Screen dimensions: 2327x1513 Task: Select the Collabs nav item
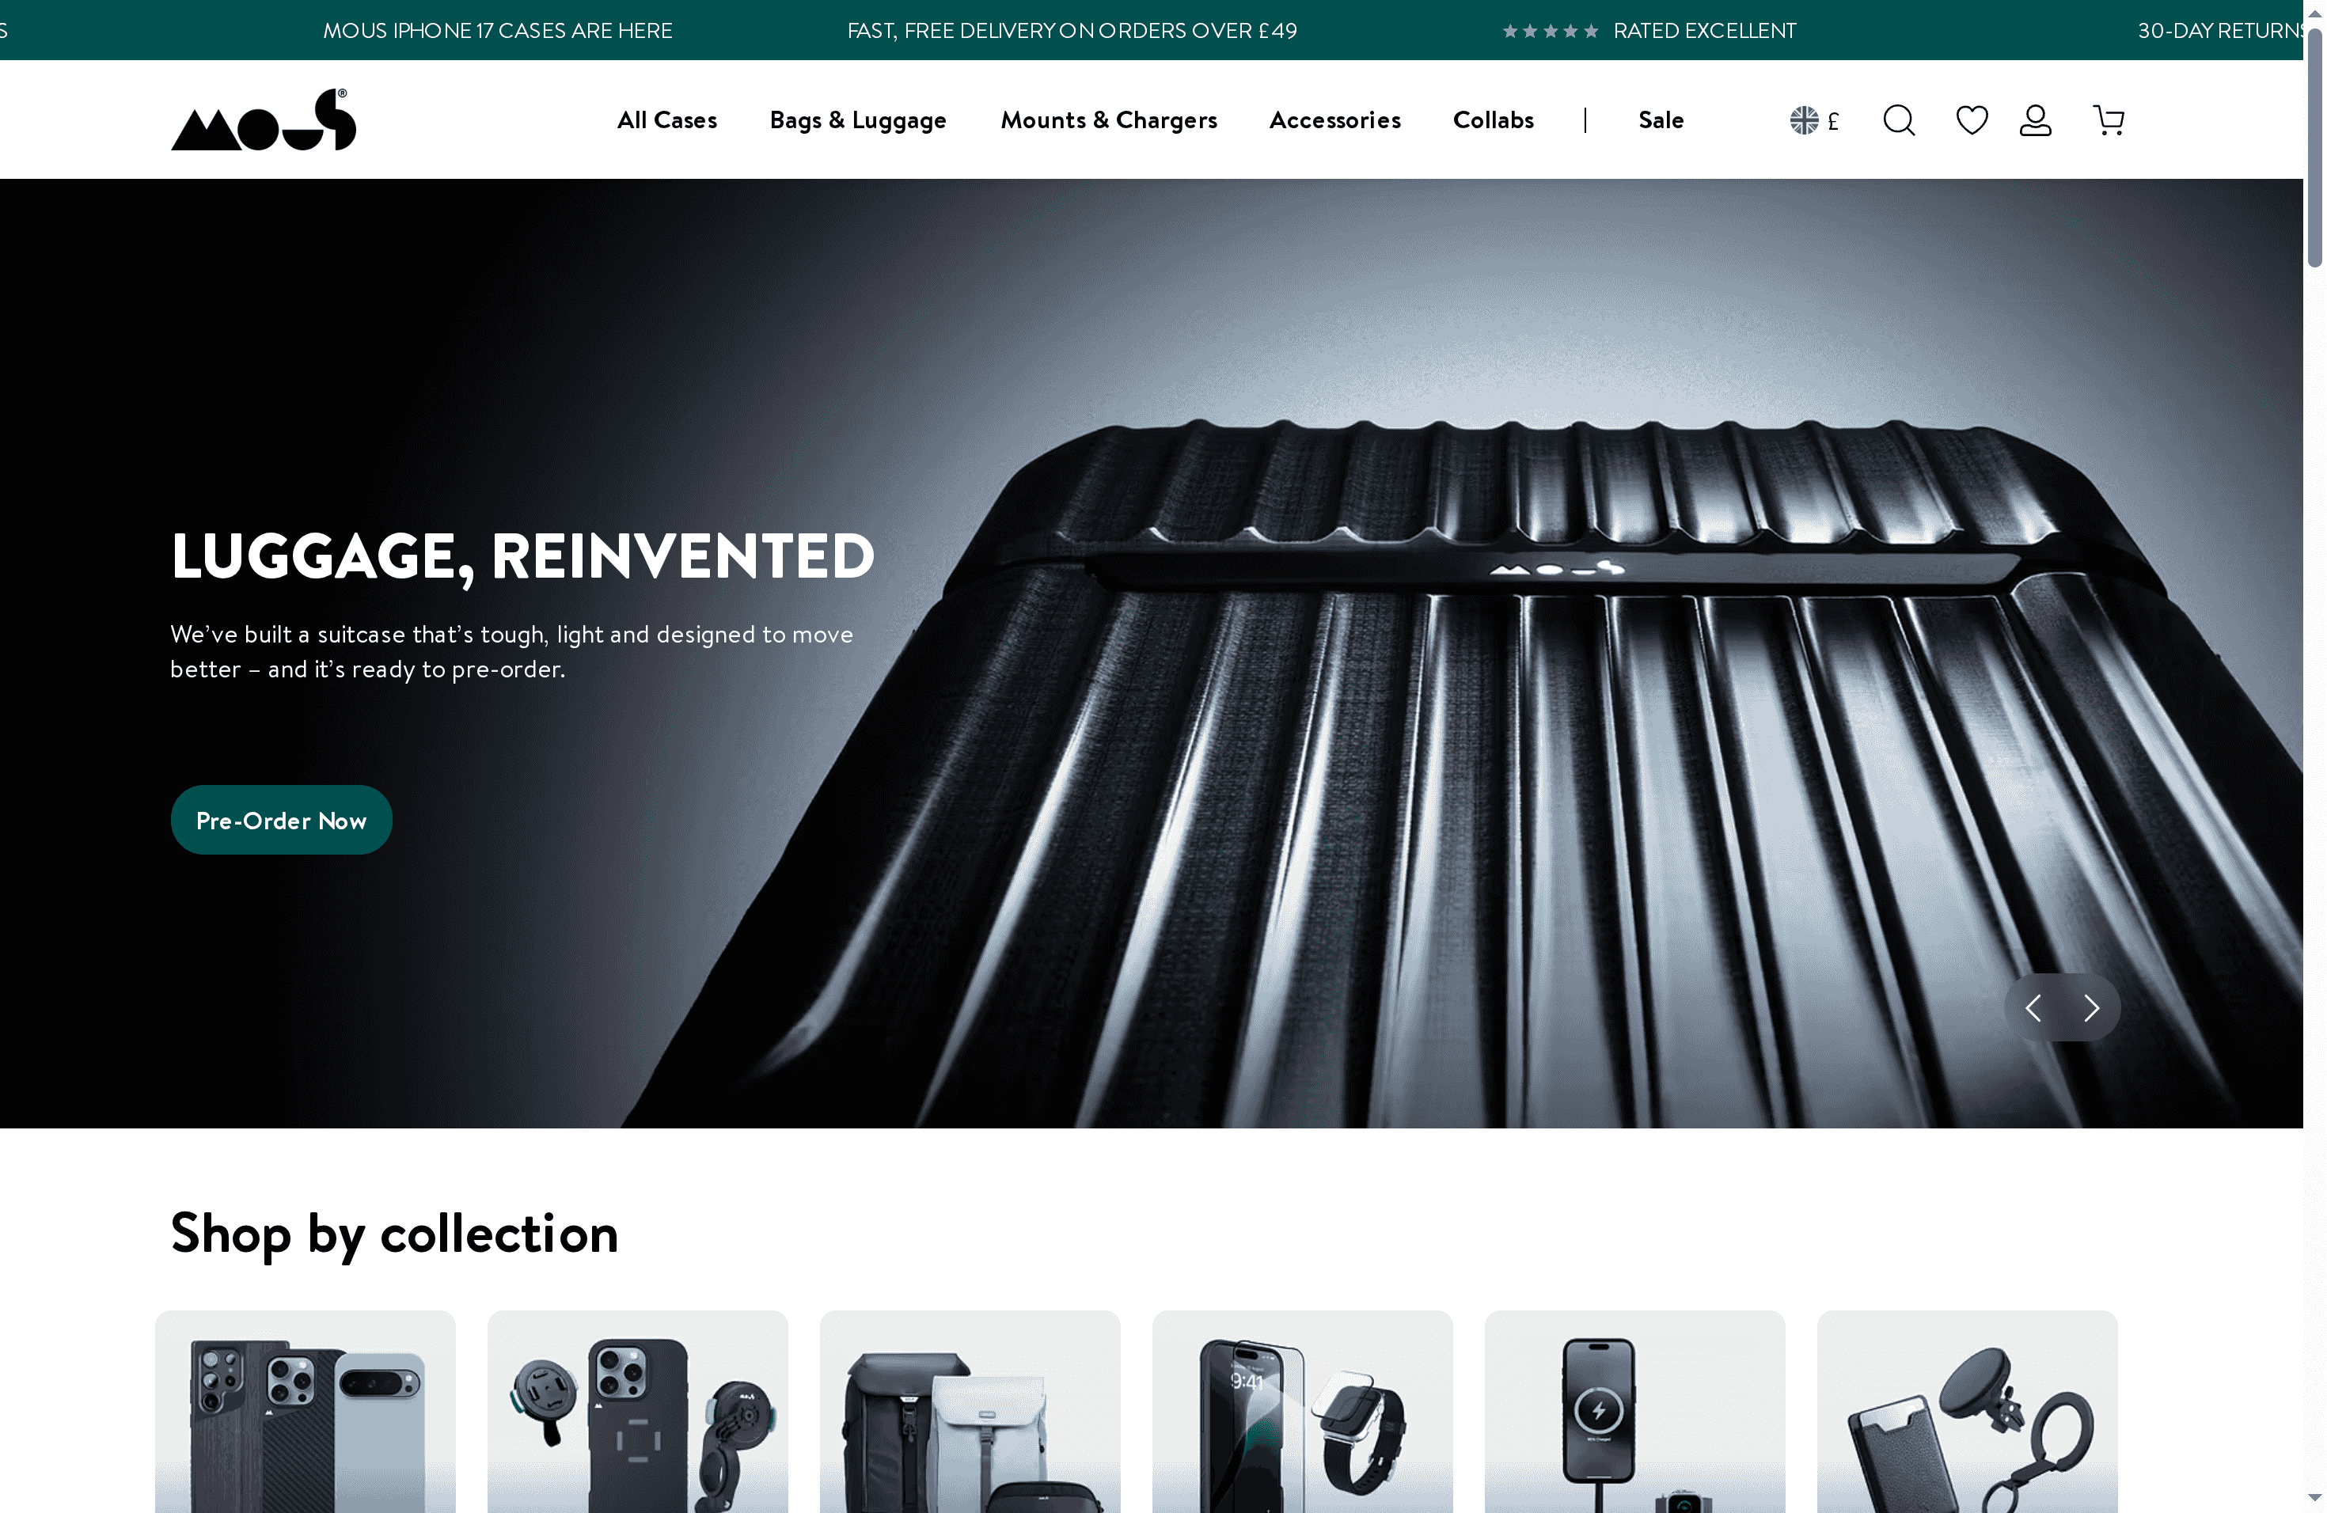[x=1493, y=119]
